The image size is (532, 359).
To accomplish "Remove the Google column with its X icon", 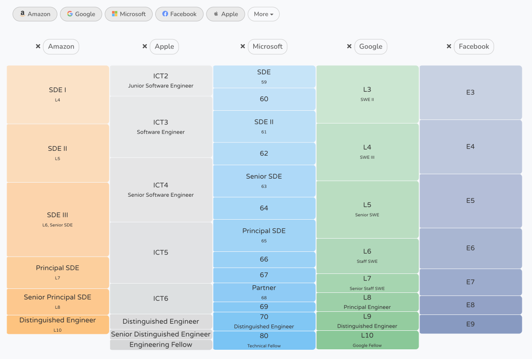I will [349, 46].
